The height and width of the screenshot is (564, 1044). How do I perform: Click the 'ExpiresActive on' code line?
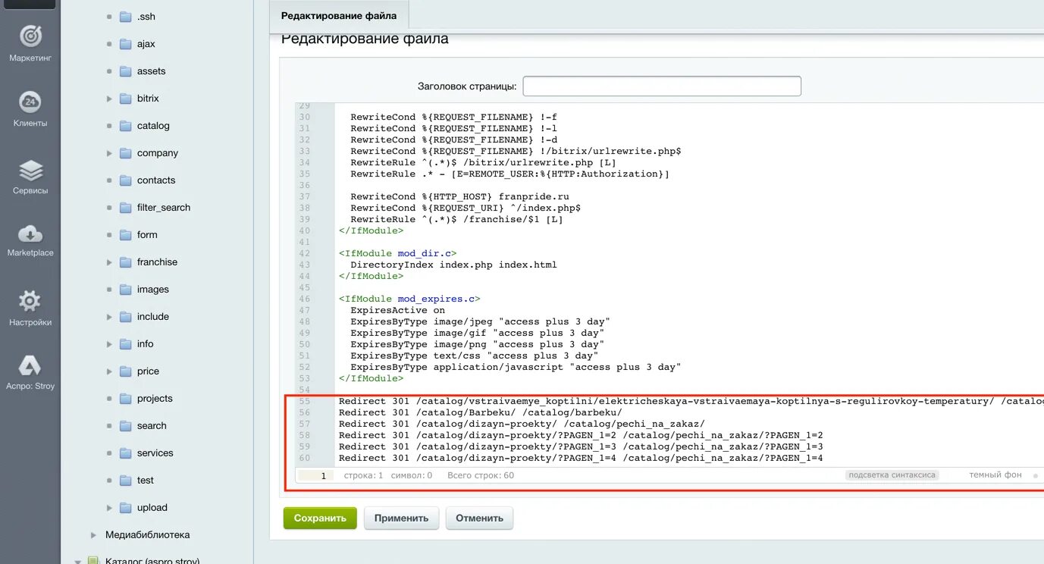coord(398,311)
